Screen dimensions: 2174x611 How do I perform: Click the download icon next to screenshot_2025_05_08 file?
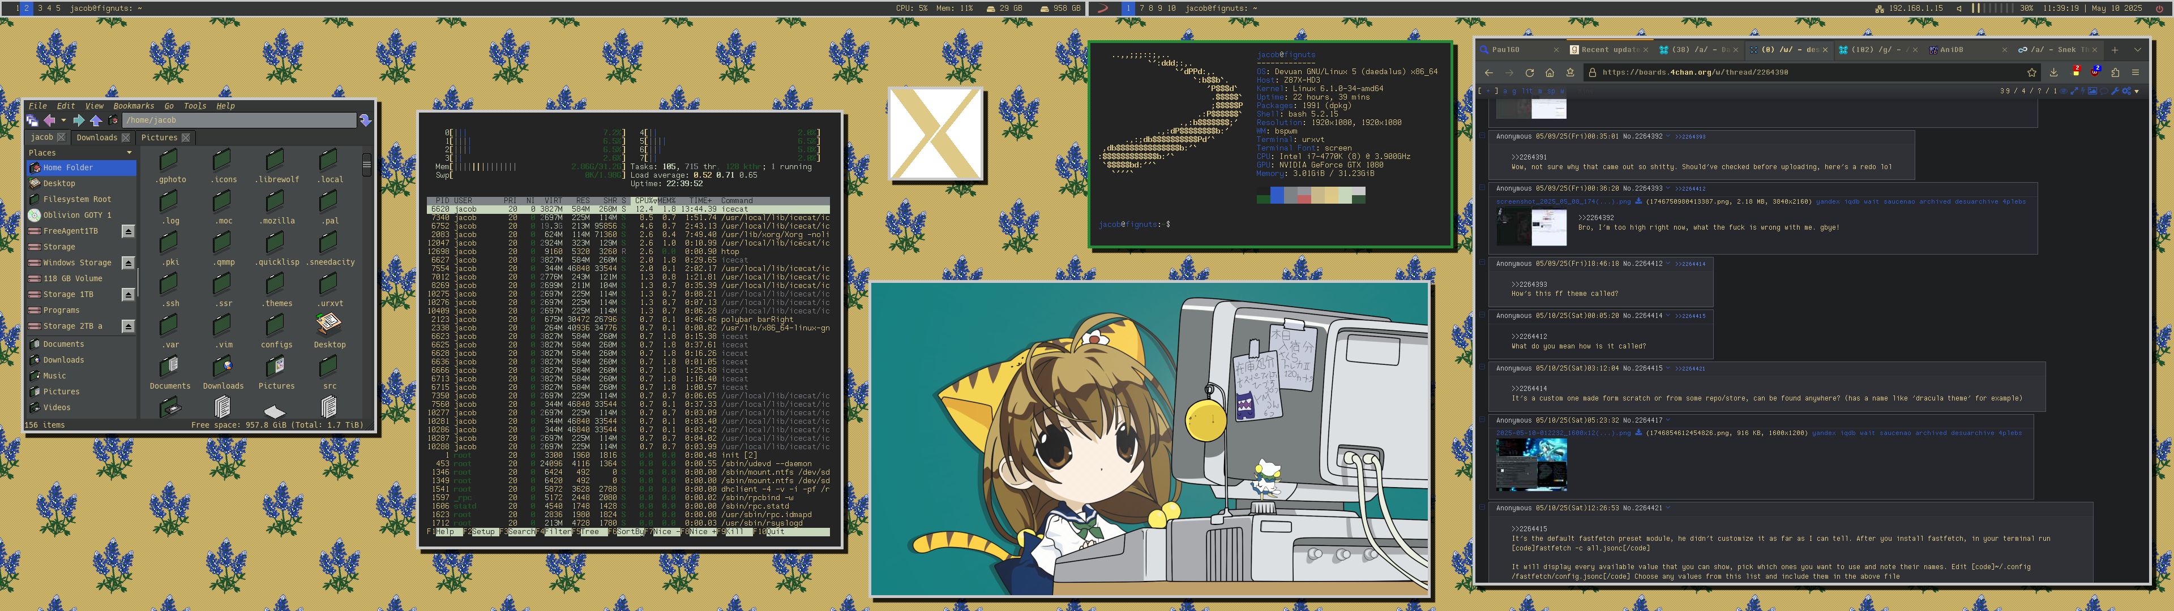[1639, 202]
